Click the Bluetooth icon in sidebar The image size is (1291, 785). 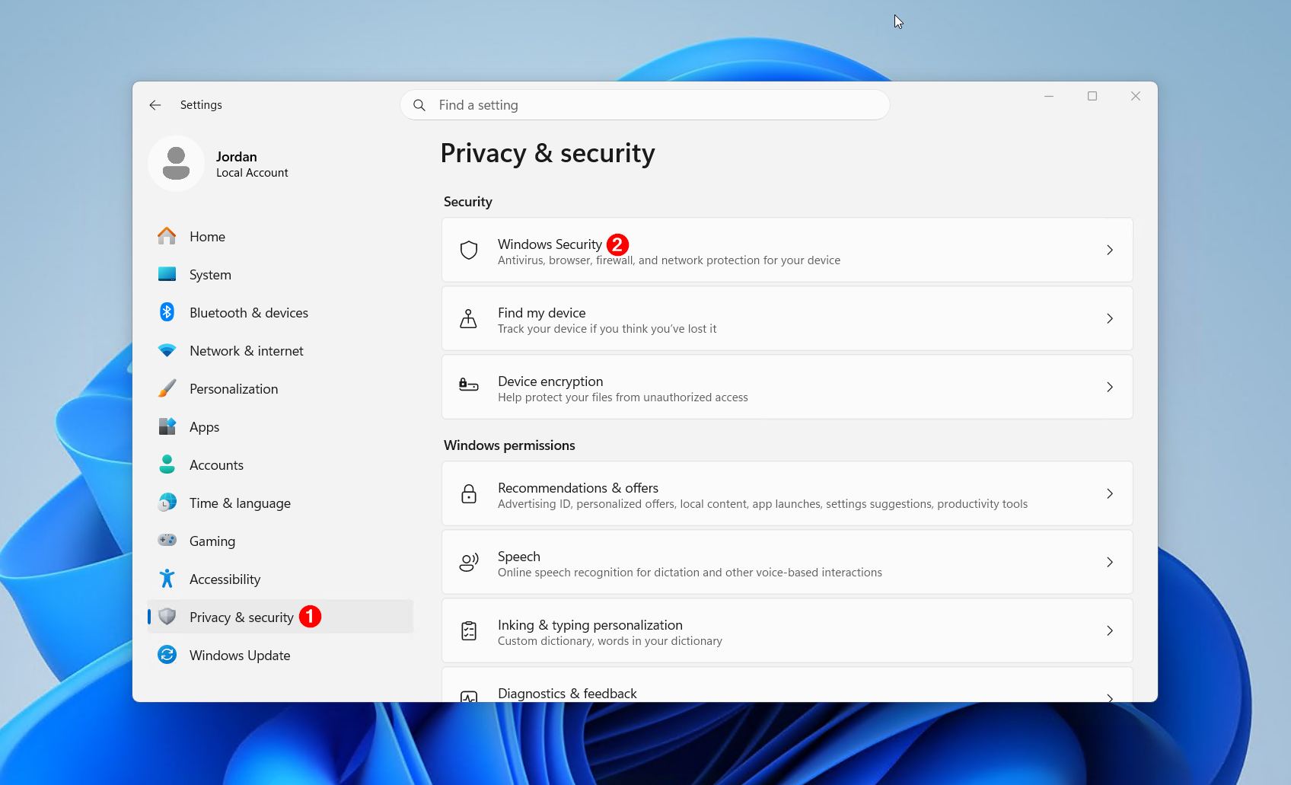click(167, 312)
